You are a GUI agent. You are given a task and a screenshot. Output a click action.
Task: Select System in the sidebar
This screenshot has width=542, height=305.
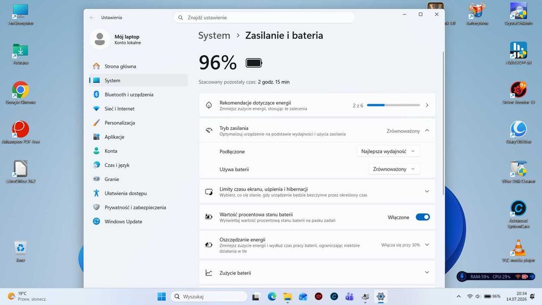(138, 81)
